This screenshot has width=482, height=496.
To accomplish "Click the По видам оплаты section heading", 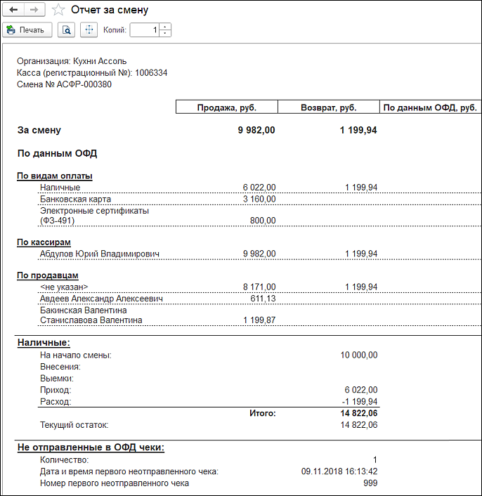I will click(55, 176).
